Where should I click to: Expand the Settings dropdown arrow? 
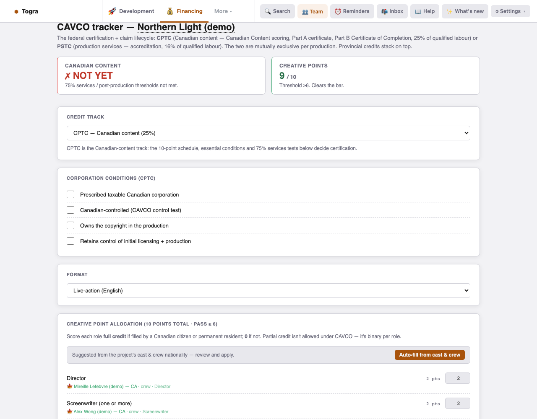(x=524, y=12)
